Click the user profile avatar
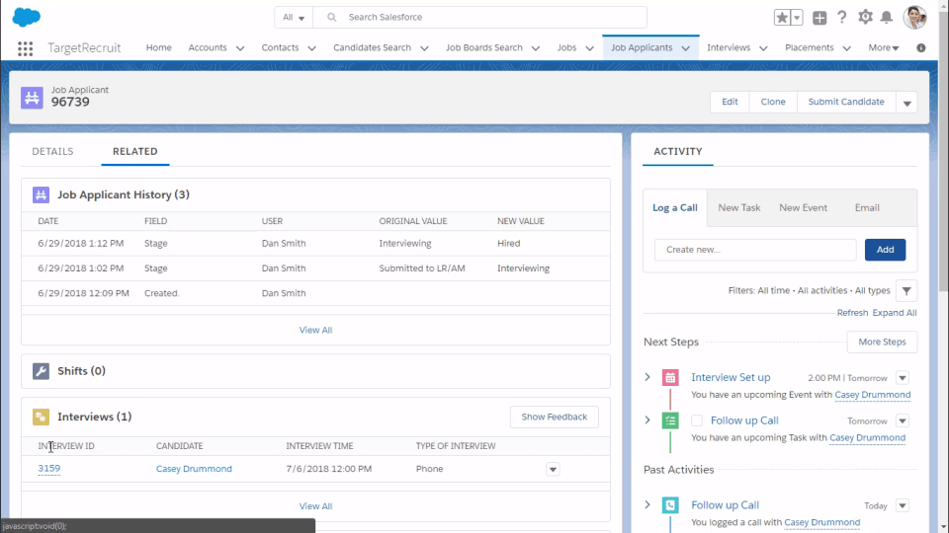Screen dimensions: 949x533 (x=914, y=17)
